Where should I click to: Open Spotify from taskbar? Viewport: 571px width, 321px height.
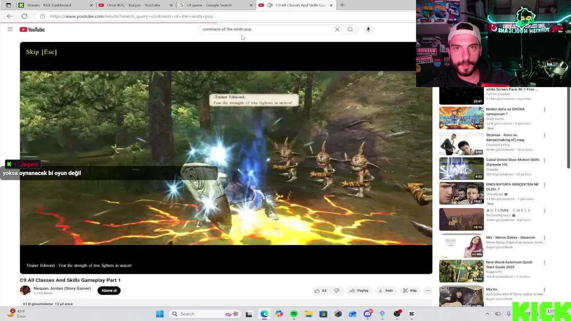pos(294,314)
